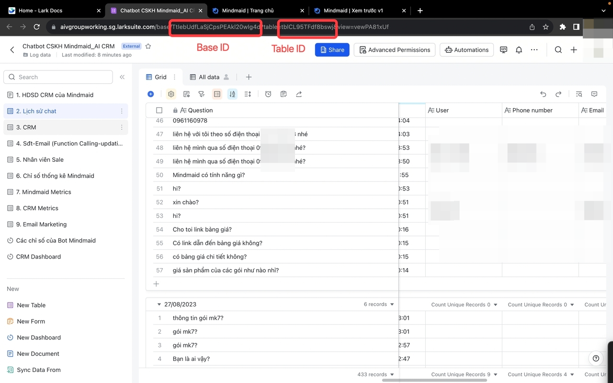This screenshot has height=383, width=613.
Task: Open the CRM Dashboard item
Action: pyautogui.click(x=66, y=257)
